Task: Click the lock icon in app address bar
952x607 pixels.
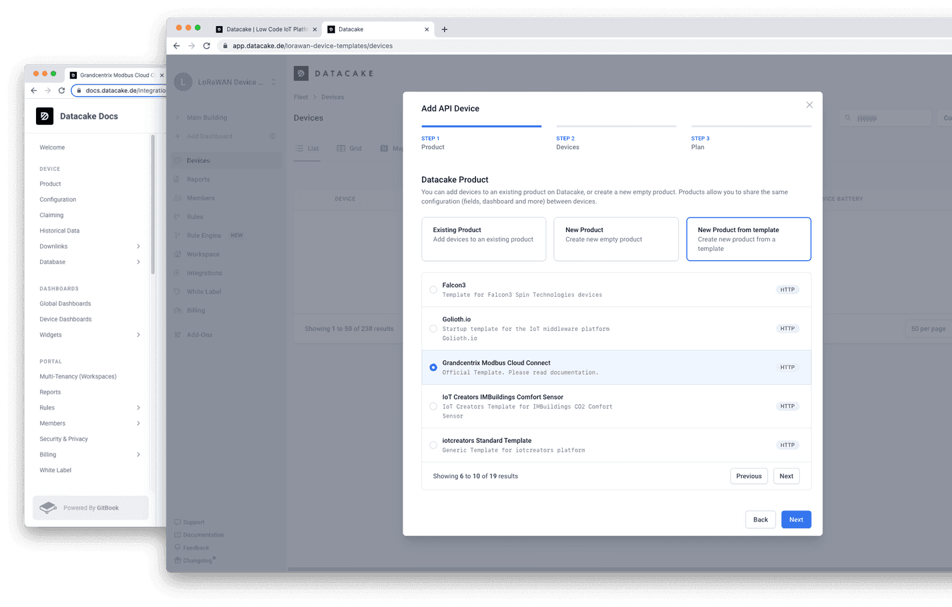Action: (226, 46)
